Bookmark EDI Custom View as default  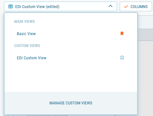point(122,58)
